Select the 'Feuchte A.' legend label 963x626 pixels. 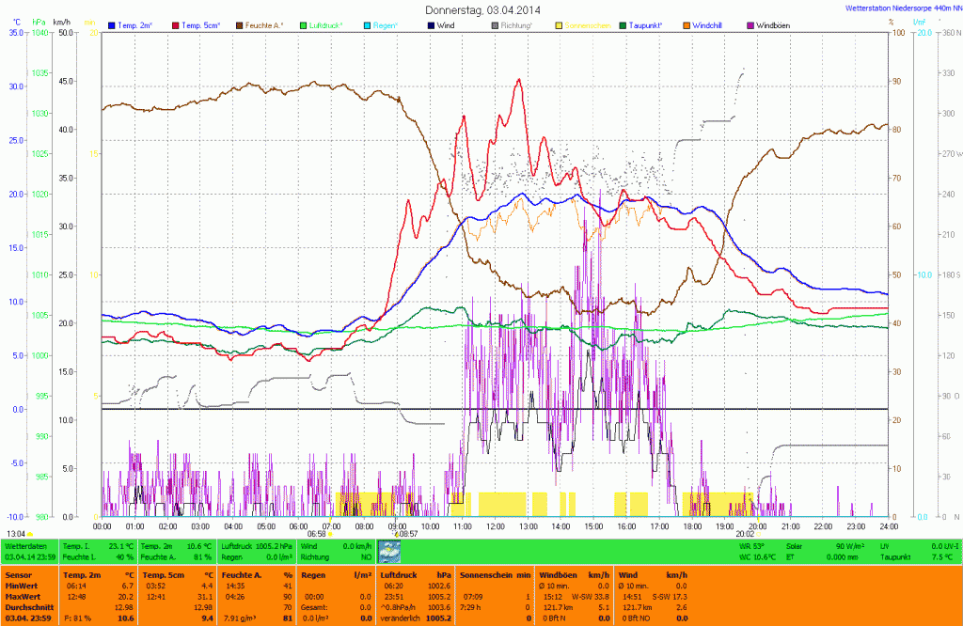tap(264, 25)
